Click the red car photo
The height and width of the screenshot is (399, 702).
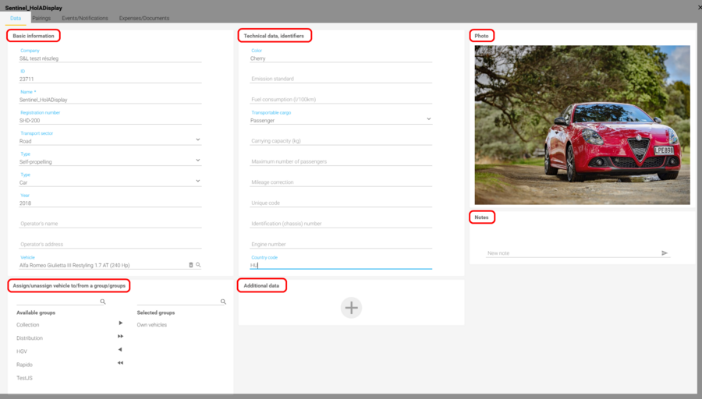[x=582, y=125]
